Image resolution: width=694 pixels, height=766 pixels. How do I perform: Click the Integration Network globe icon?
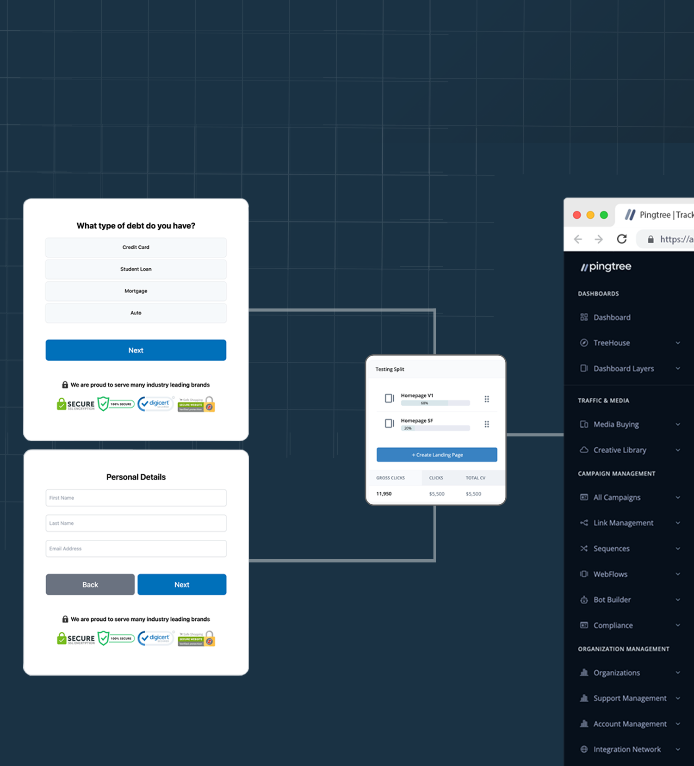[584, 749]
